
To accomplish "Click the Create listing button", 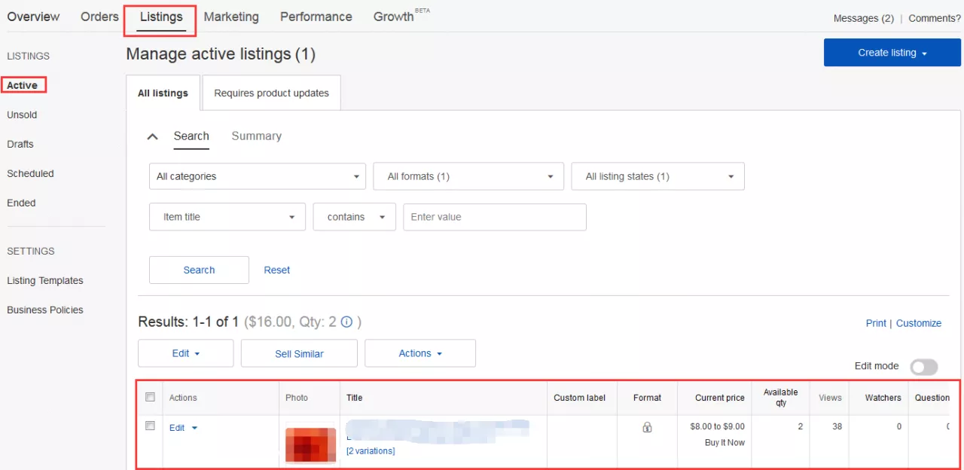I will (x=892, y=53).
